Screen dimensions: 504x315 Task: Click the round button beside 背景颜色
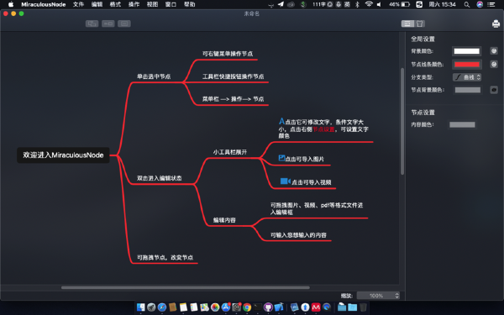coord(494,50)
